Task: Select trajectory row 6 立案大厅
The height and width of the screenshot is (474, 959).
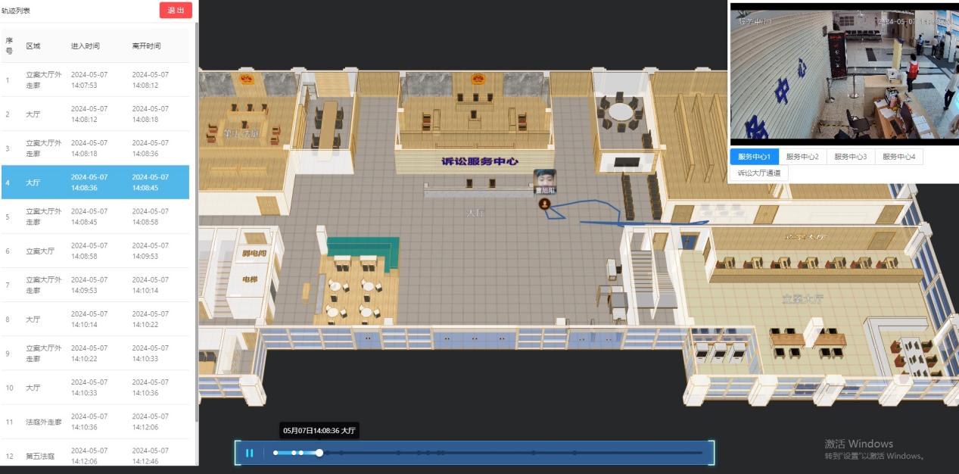Action: pyautogui.click(x=95, y=251)
